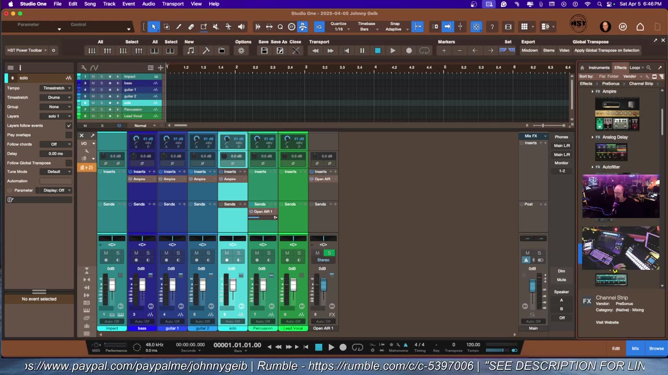The image size is (668, 375).
Task: Unsolo the Open AIR 1 channel
Action: [329, 253]
